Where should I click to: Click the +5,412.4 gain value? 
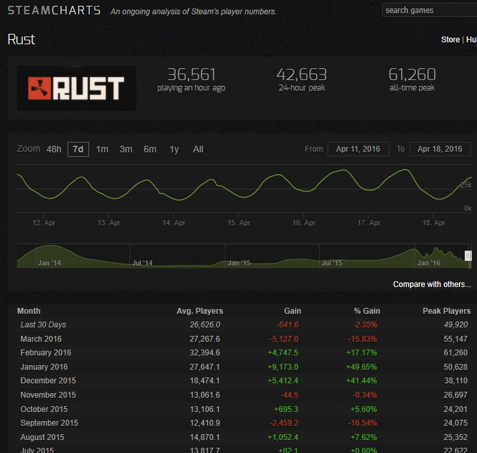tap(283, 381)
